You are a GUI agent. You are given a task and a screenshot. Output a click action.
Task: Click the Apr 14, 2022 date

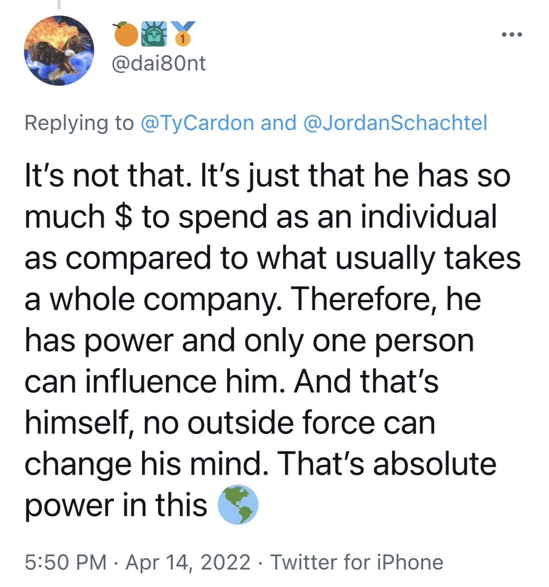(x=188, y=562)
